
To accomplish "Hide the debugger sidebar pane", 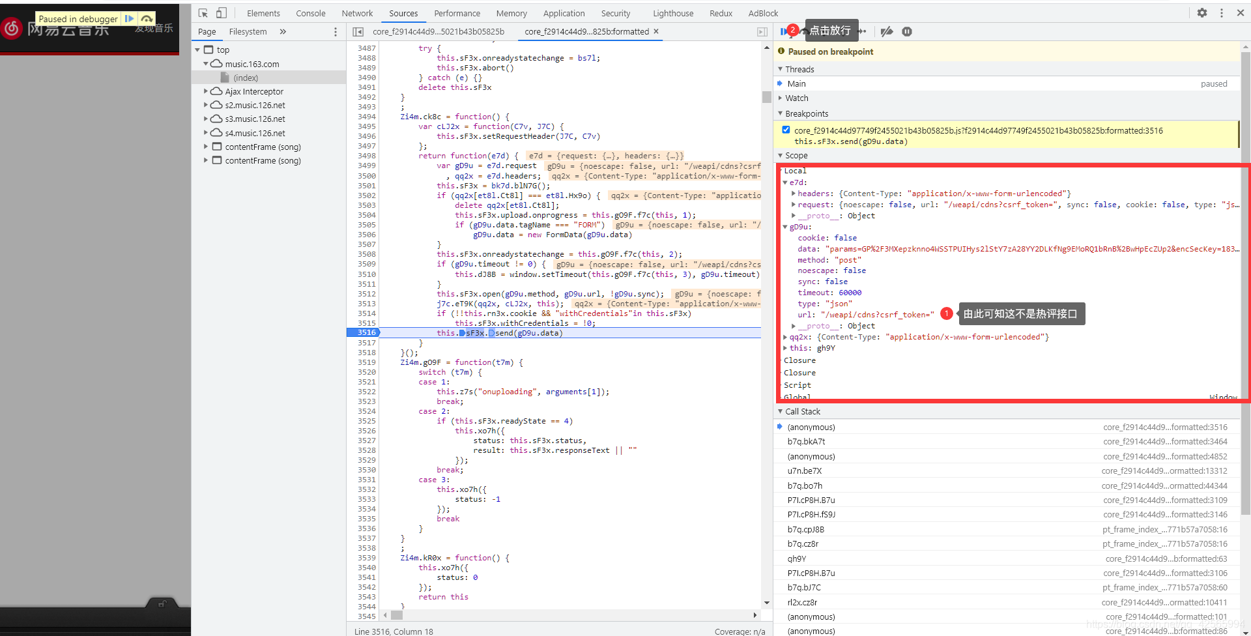I will [x=762, y=32].
